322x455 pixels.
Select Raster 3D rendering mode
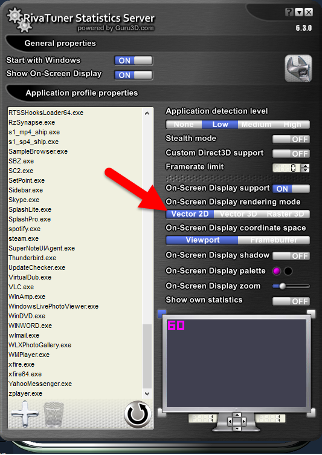(286, 214)
